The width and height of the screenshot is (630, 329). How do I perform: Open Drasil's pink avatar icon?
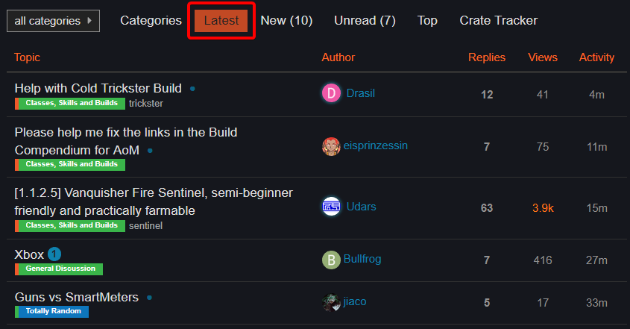coord(331,93)
